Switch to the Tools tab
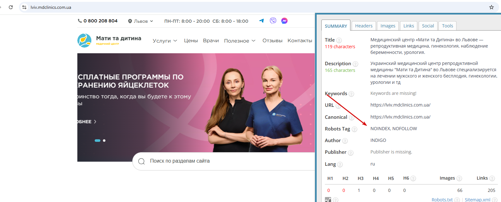 point(447,26)
